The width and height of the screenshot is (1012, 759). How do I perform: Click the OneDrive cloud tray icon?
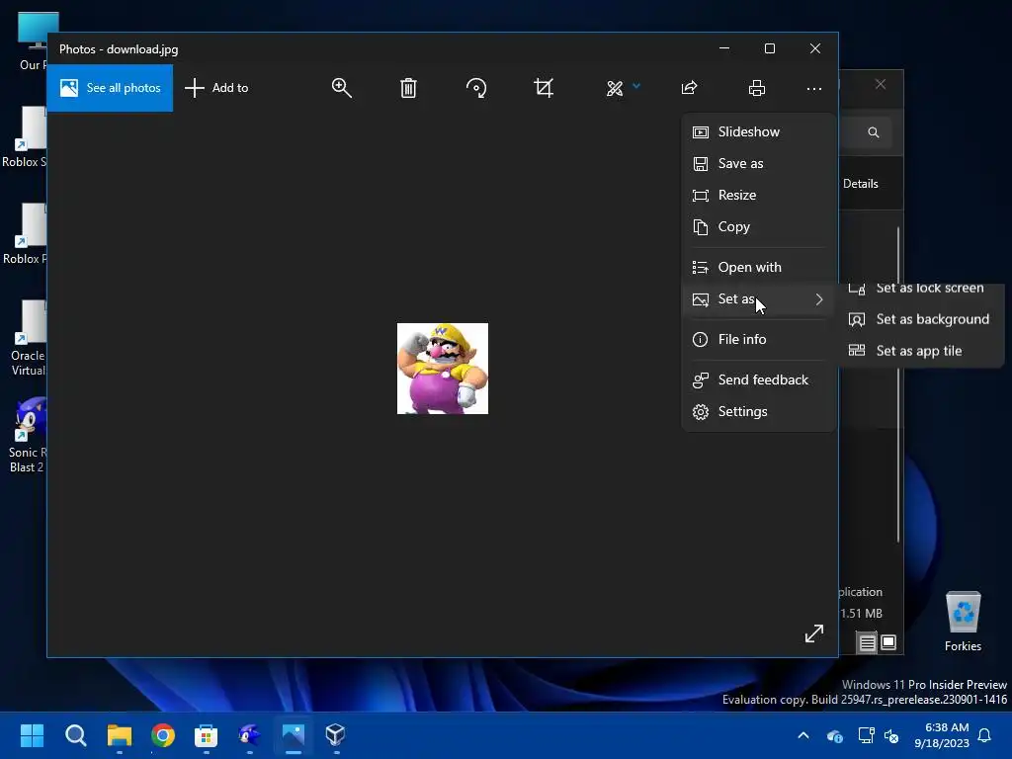tap(834, 735)
